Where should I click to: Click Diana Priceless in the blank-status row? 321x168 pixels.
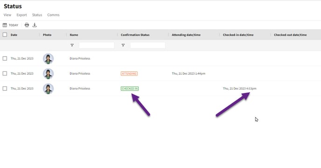(80, 58)
